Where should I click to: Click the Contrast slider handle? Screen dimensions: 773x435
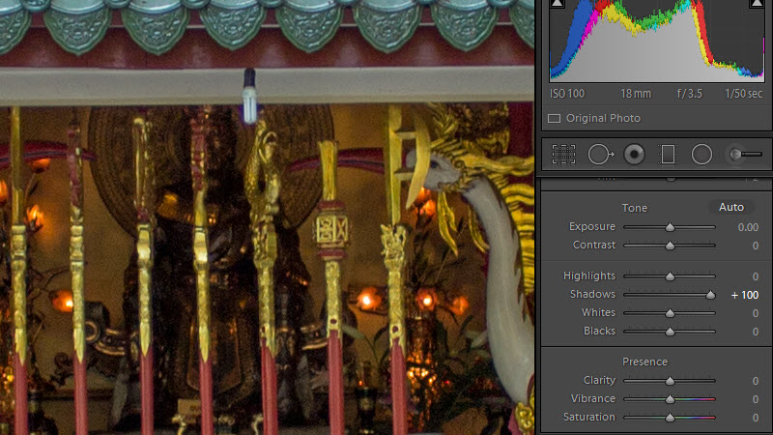[x=670, y=246]
